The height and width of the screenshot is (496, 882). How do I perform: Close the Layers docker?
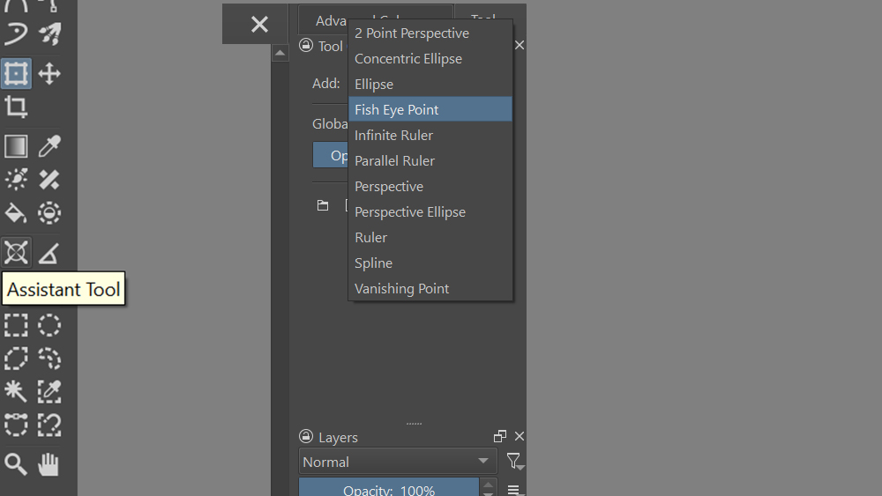[519, 436]
